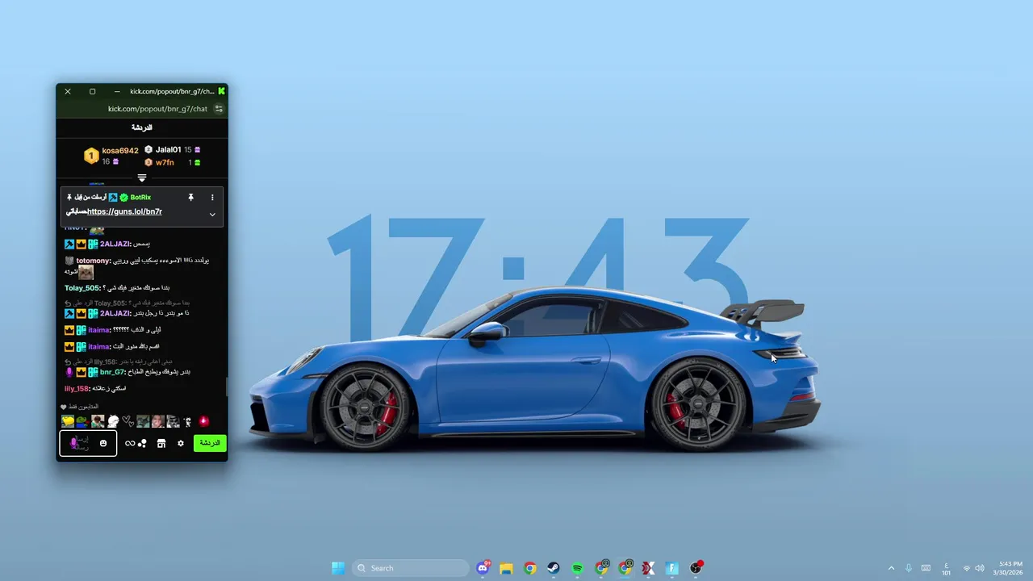The image size is (1033, 581).
Task: Click the tray microphone icon
Action: point(909,568)
